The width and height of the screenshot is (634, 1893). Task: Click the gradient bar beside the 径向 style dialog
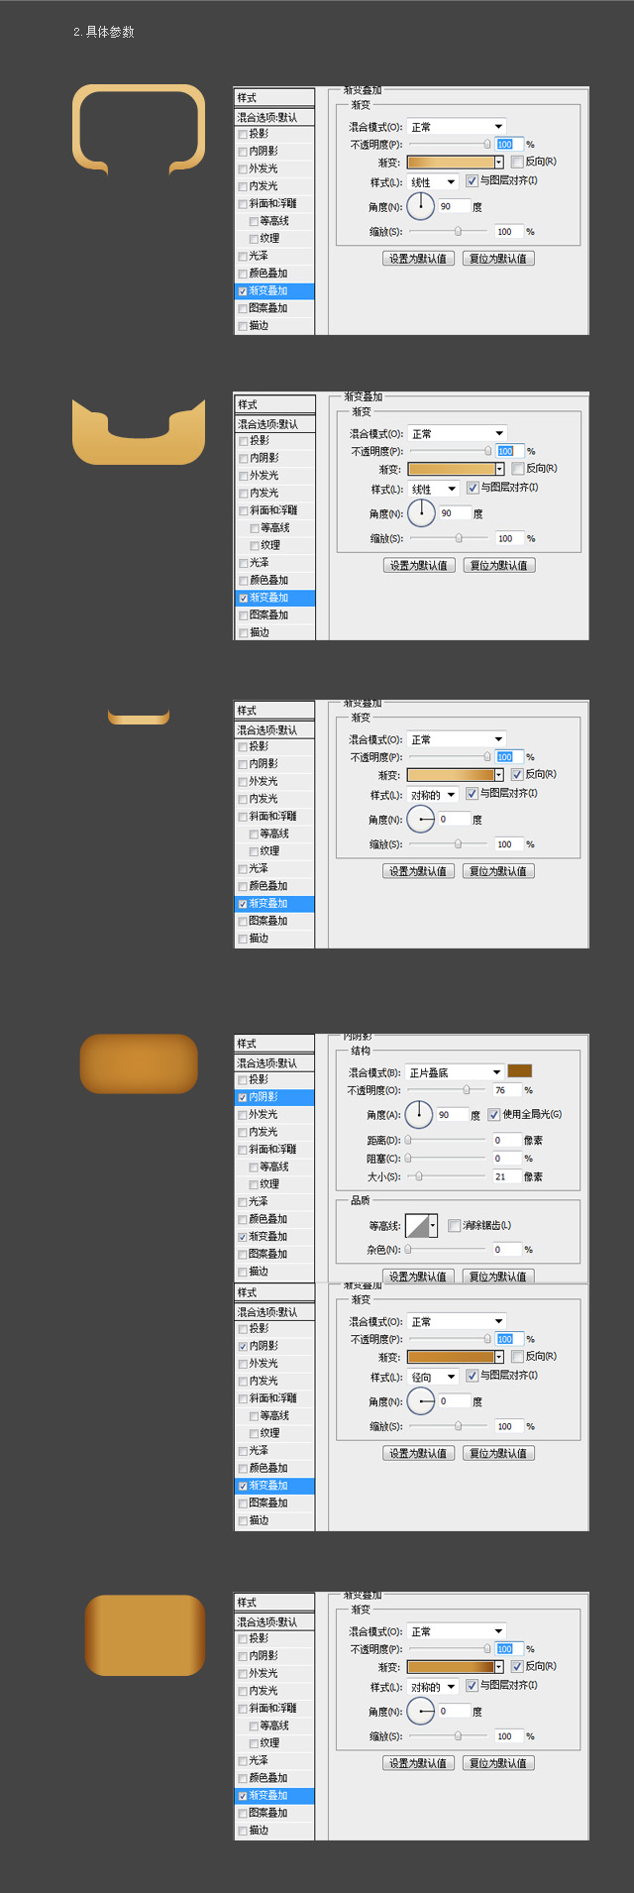pos(450,1357)
